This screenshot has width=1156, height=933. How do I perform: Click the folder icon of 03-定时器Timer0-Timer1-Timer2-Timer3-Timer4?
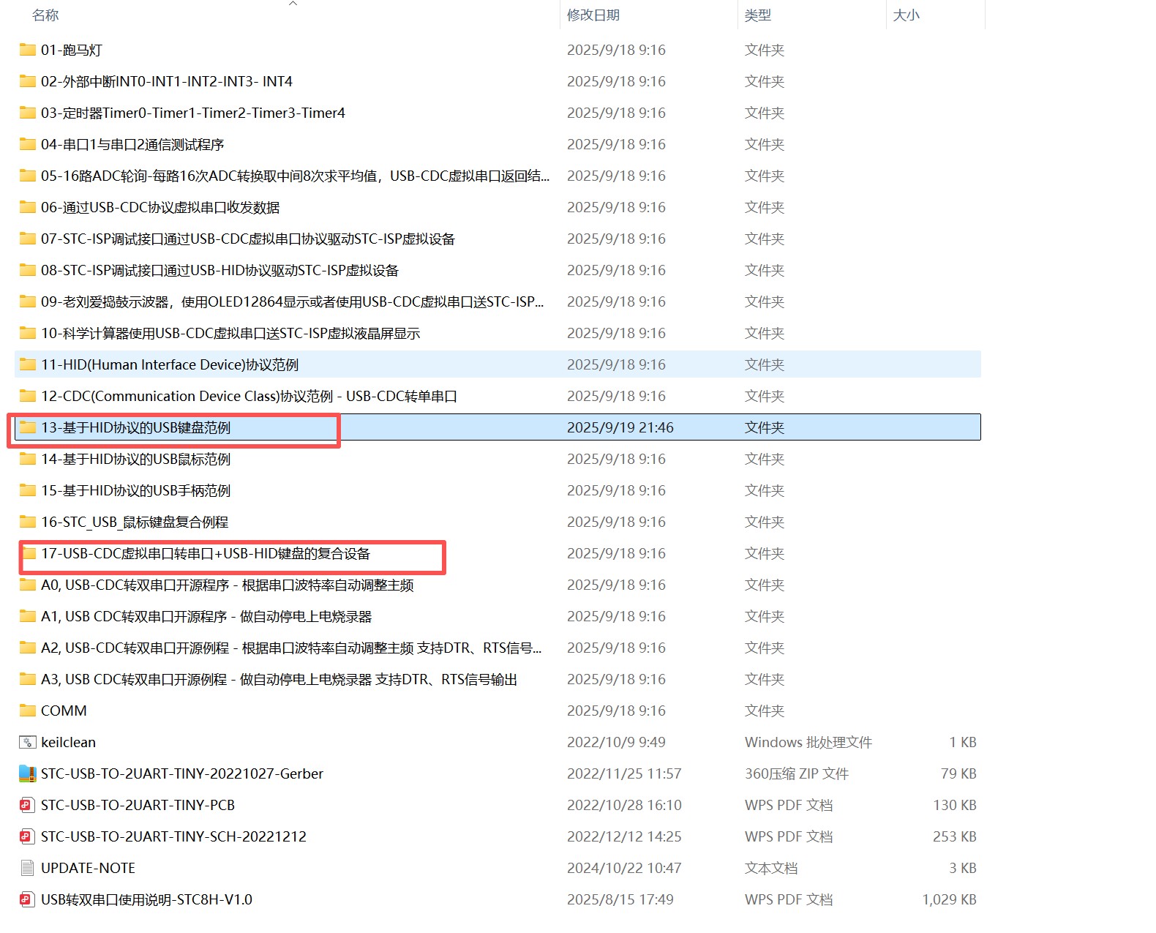tap(28, 113)
